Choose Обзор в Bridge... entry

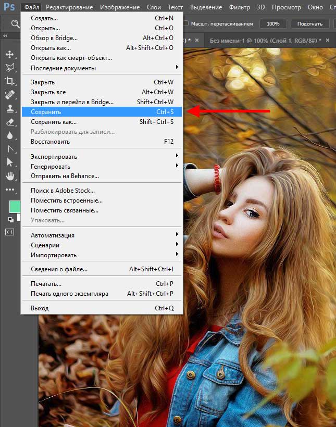pos(102,38)
